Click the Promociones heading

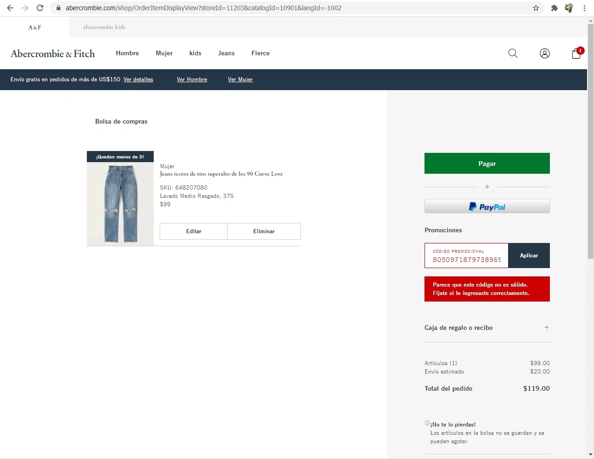tap(443, 230)
